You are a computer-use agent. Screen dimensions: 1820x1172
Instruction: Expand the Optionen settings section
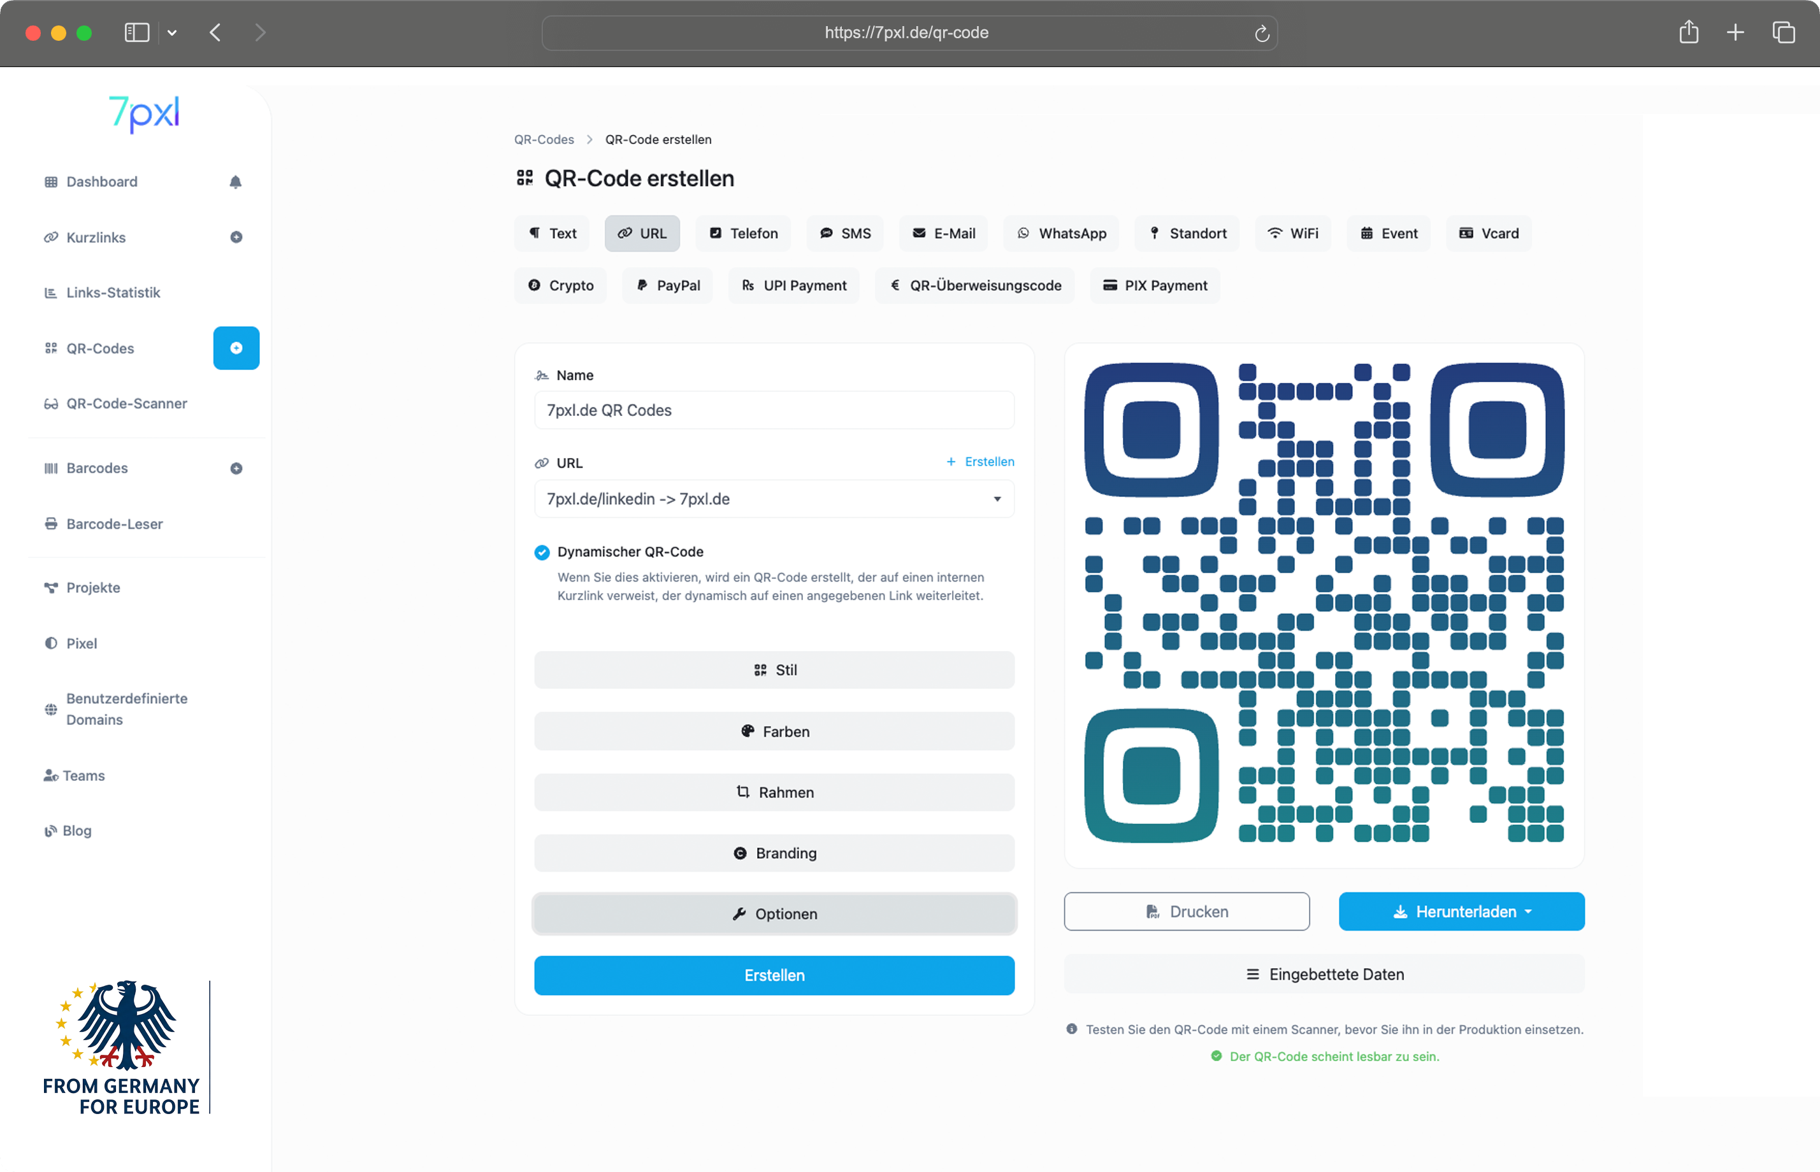pos(774,914)
